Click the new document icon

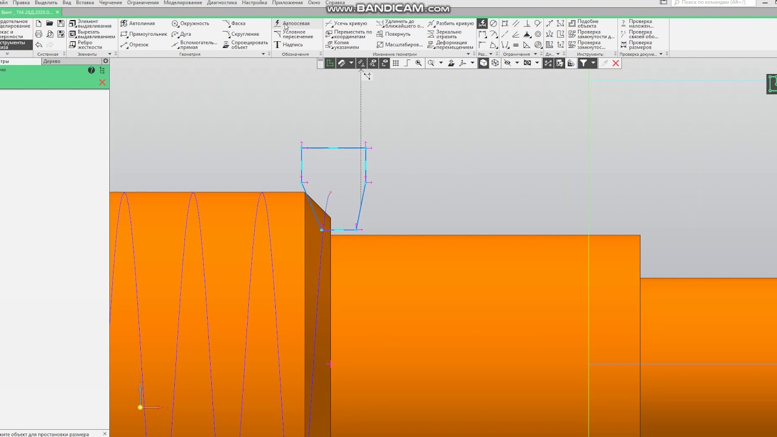coord(39,24)
